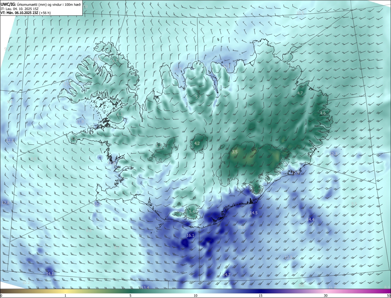391x298 pixels.
Task: Click the 15 tick on the color scale
Action: coord(261,296)
